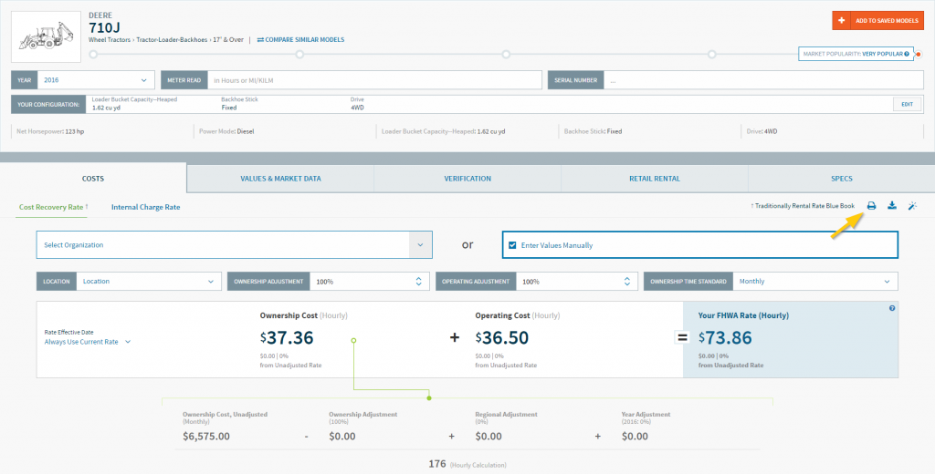Toggle Enter Values Manually checkbox
The height and width of the screenshot is (474, 935).
click(512, 244)
